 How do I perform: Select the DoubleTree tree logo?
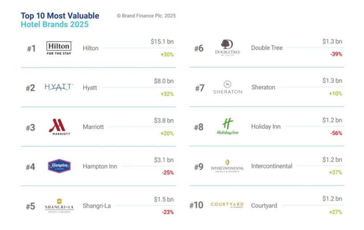click(x=228, y=47)
